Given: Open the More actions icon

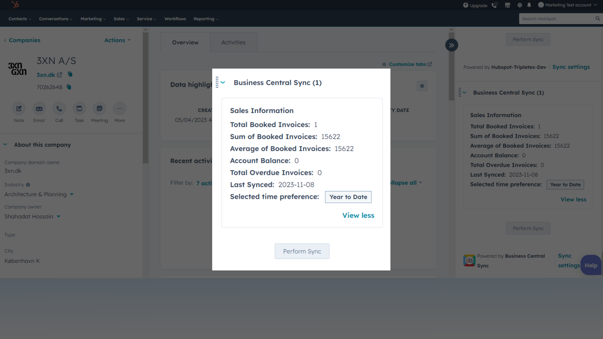Looking at the screenshot, I should click(119, 109).
